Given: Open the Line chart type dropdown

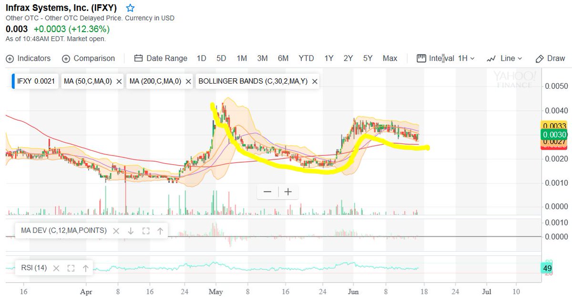Looking at the screenshot, I should (504, 58).
